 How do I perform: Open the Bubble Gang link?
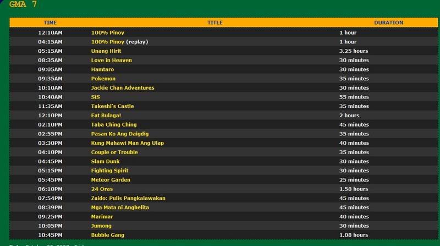pyautogui.click(x=108, y=235)
